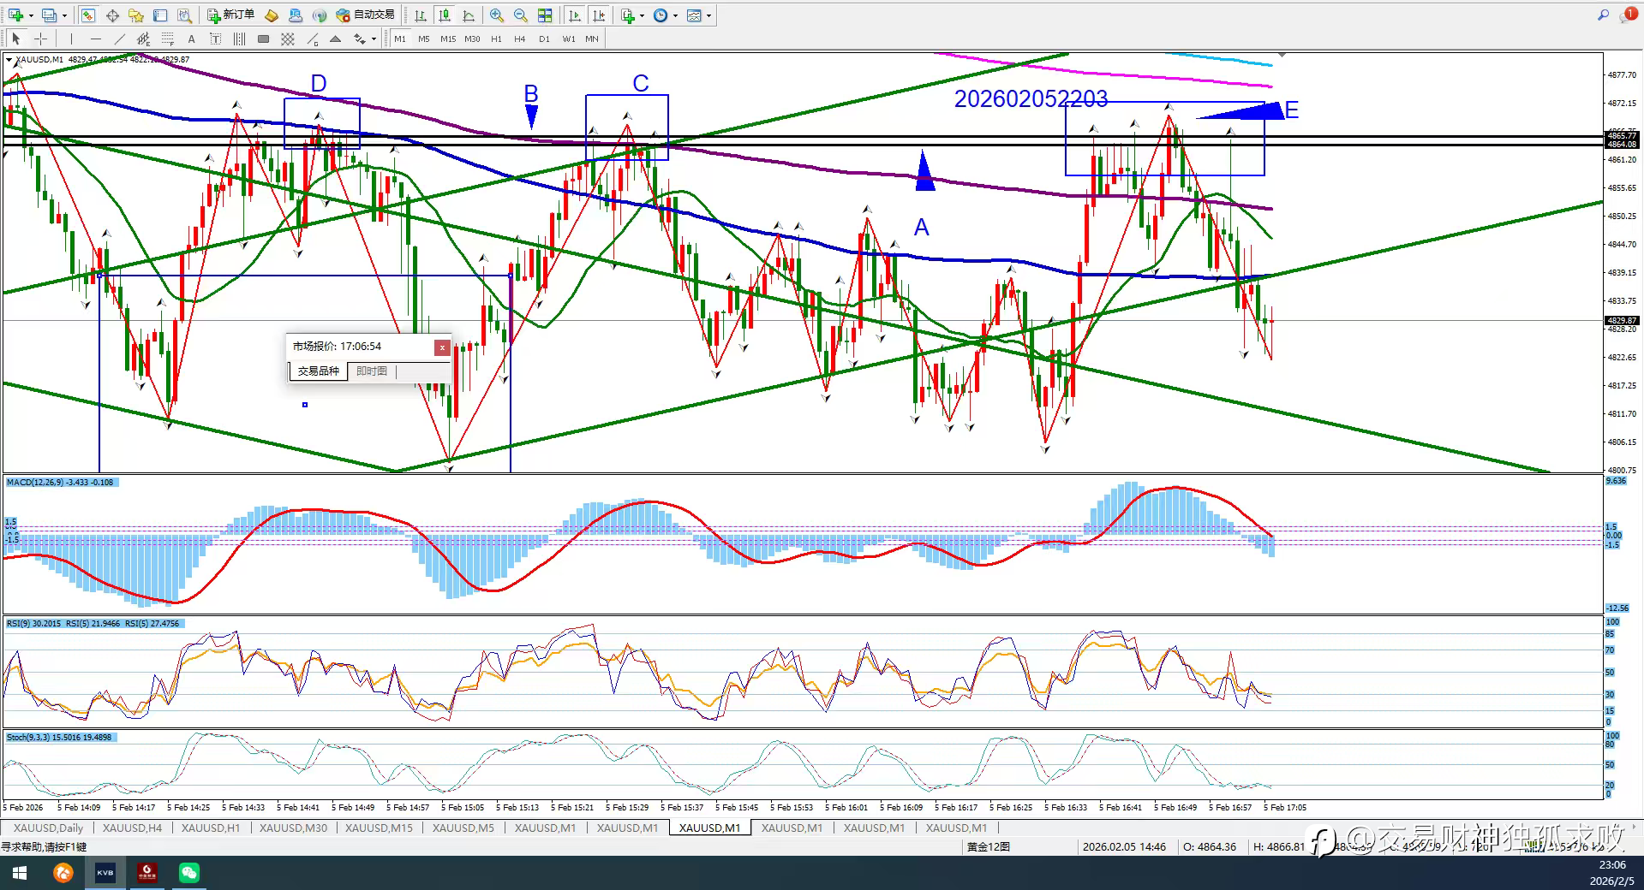
Task: Click the Stoch(9,3,3) indicator label
Action: (59, 737)
